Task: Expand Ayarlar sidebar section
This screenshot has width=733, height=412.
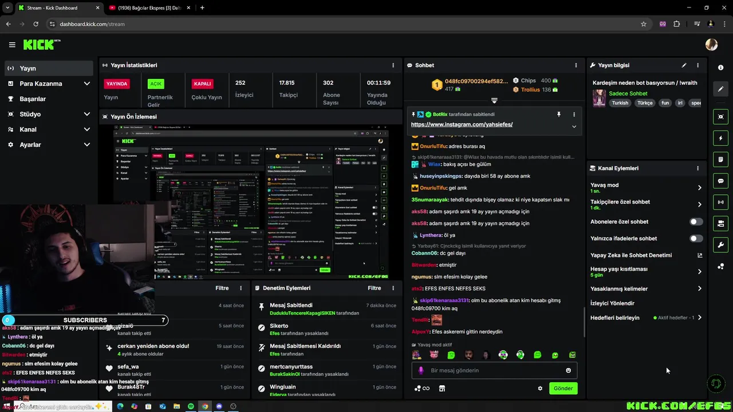Action: (x=86, y=145)
